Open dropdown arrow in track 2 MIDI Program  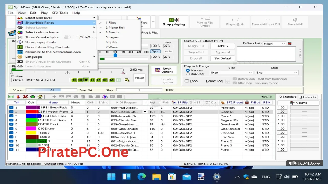pyautogui.click(x=145, y=112)
